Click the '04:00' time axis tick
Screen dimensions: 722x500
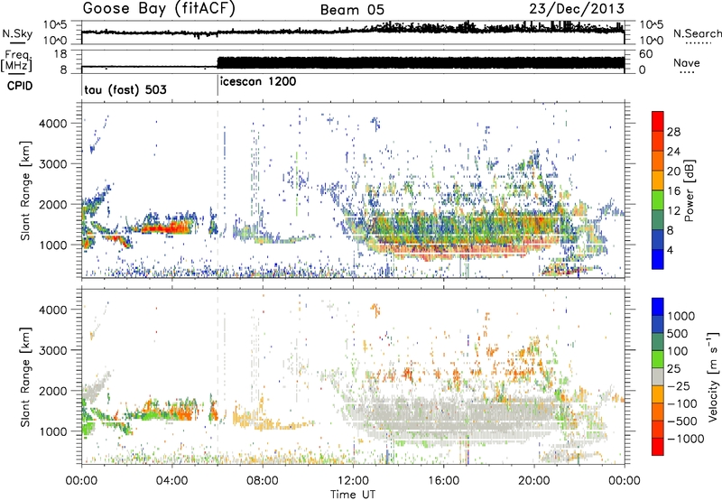(171, 481)
